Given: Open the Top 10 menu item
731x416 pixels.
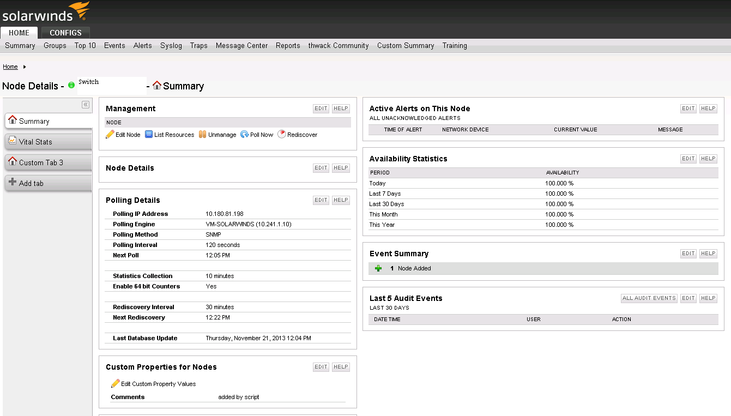Looking at the screenshot, I should coord(85,46).
